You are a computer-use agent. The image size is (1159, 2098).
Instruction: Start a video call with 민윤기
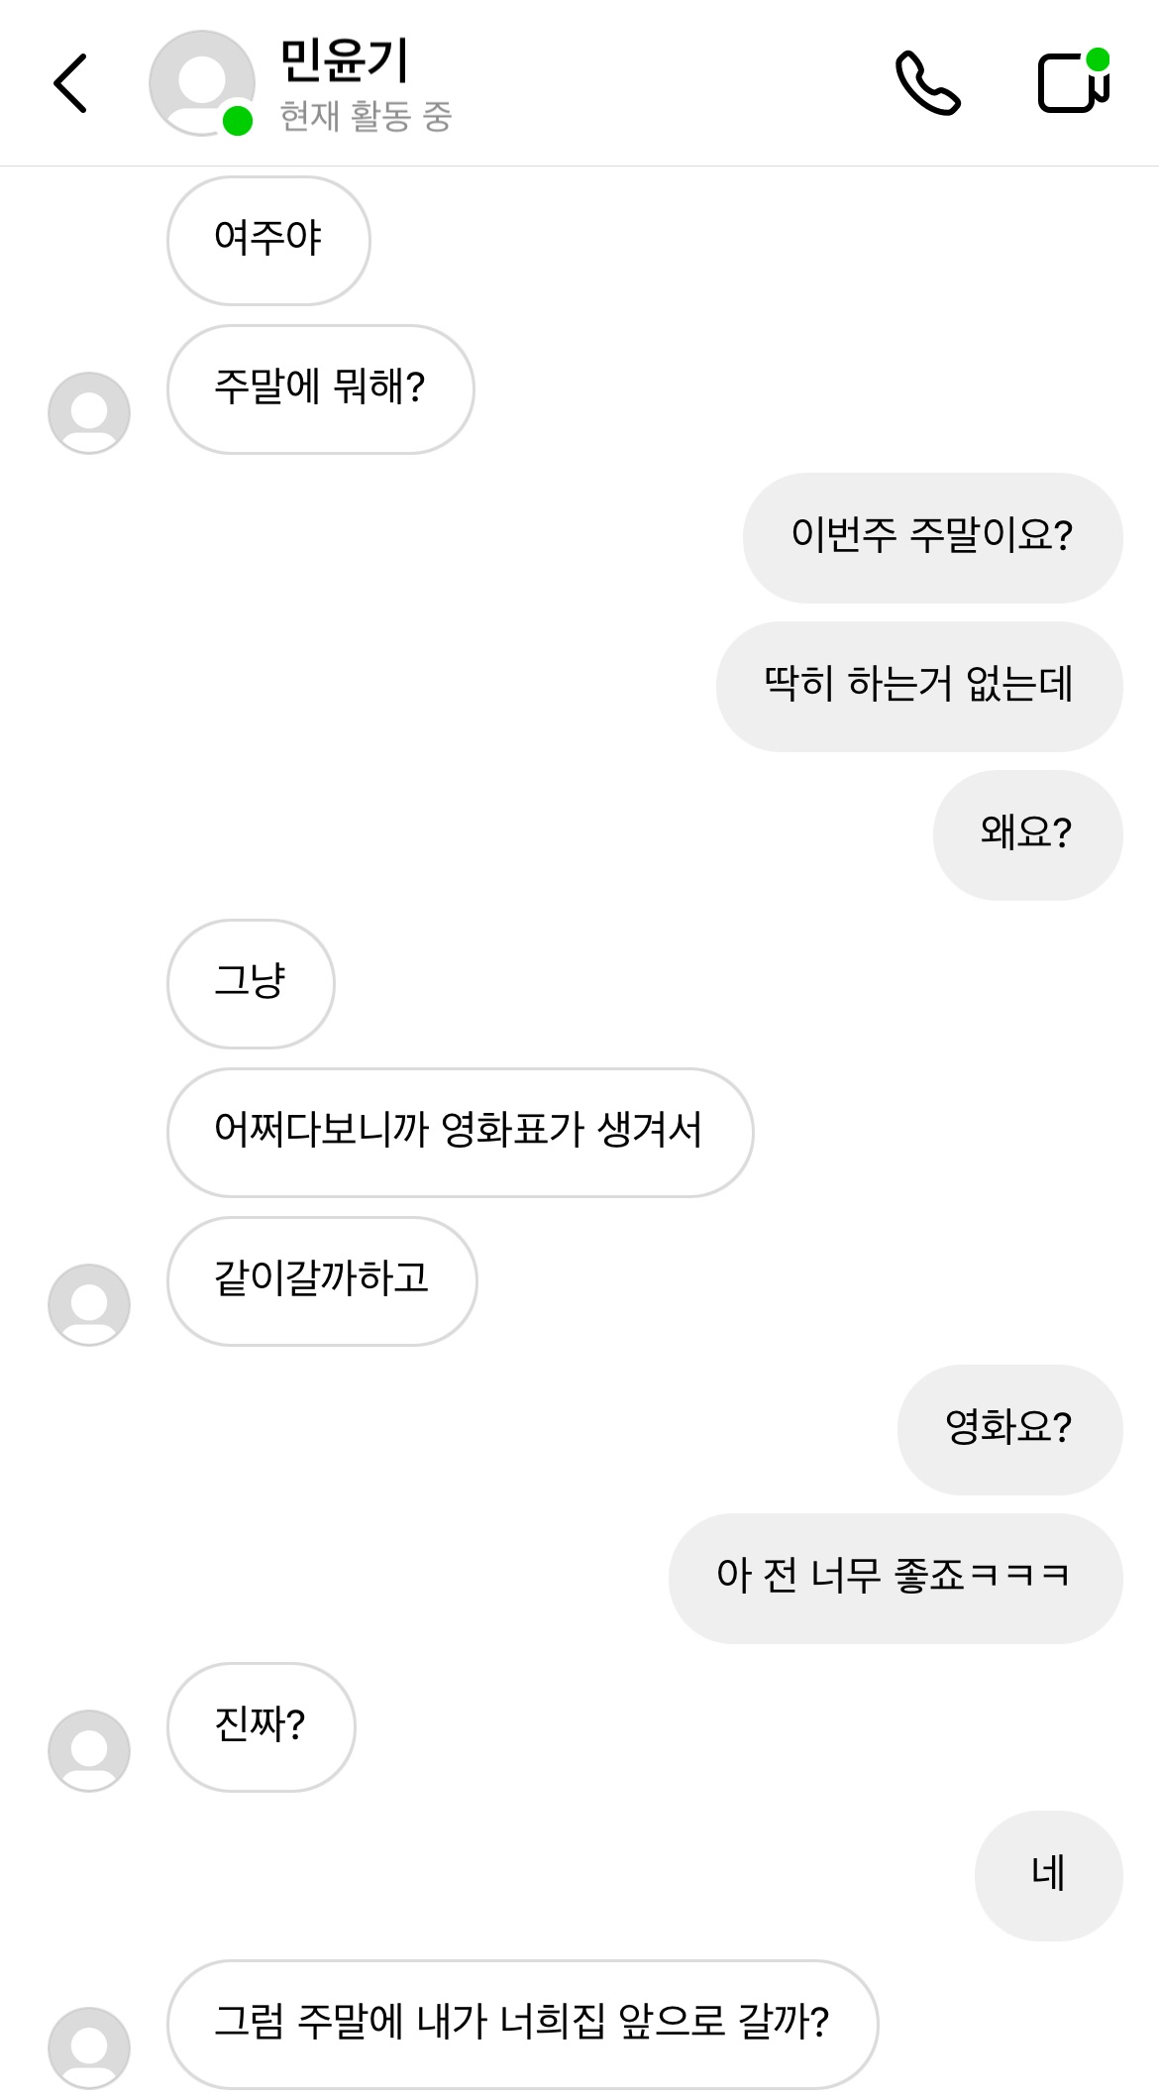point(1073,81)
